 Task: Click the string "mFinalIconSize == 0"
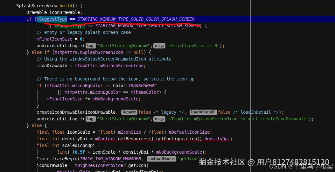tap(193, 46)
